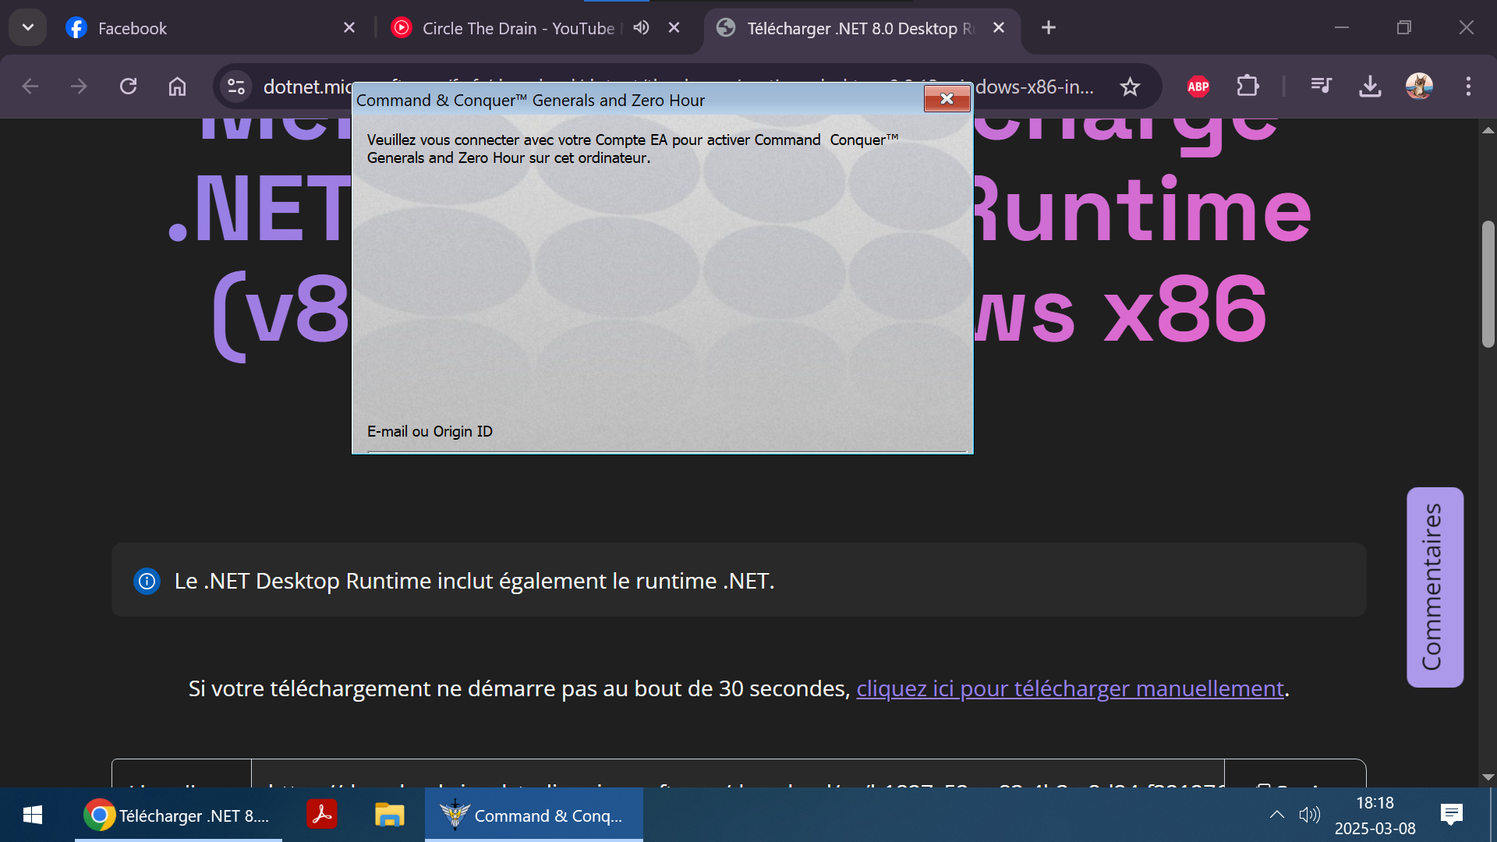The image size is (1497, 842).
Task: Click the page vertical scrollbar thumb
Action: 1488,285
